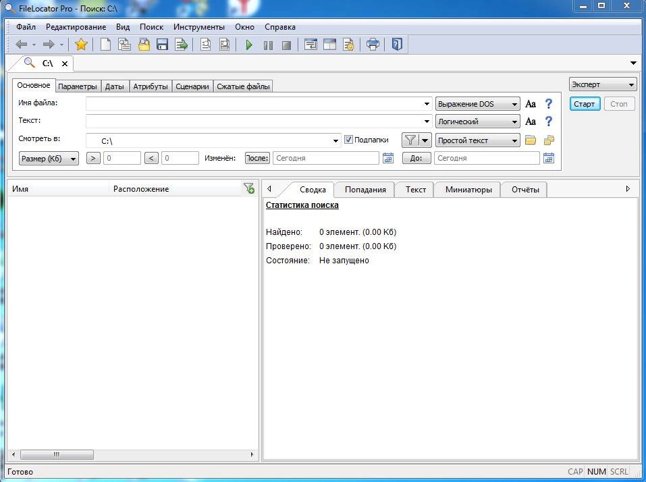Open the tab list arrow at far right
Screen dimensions: 646x482
tap(633, 63)
